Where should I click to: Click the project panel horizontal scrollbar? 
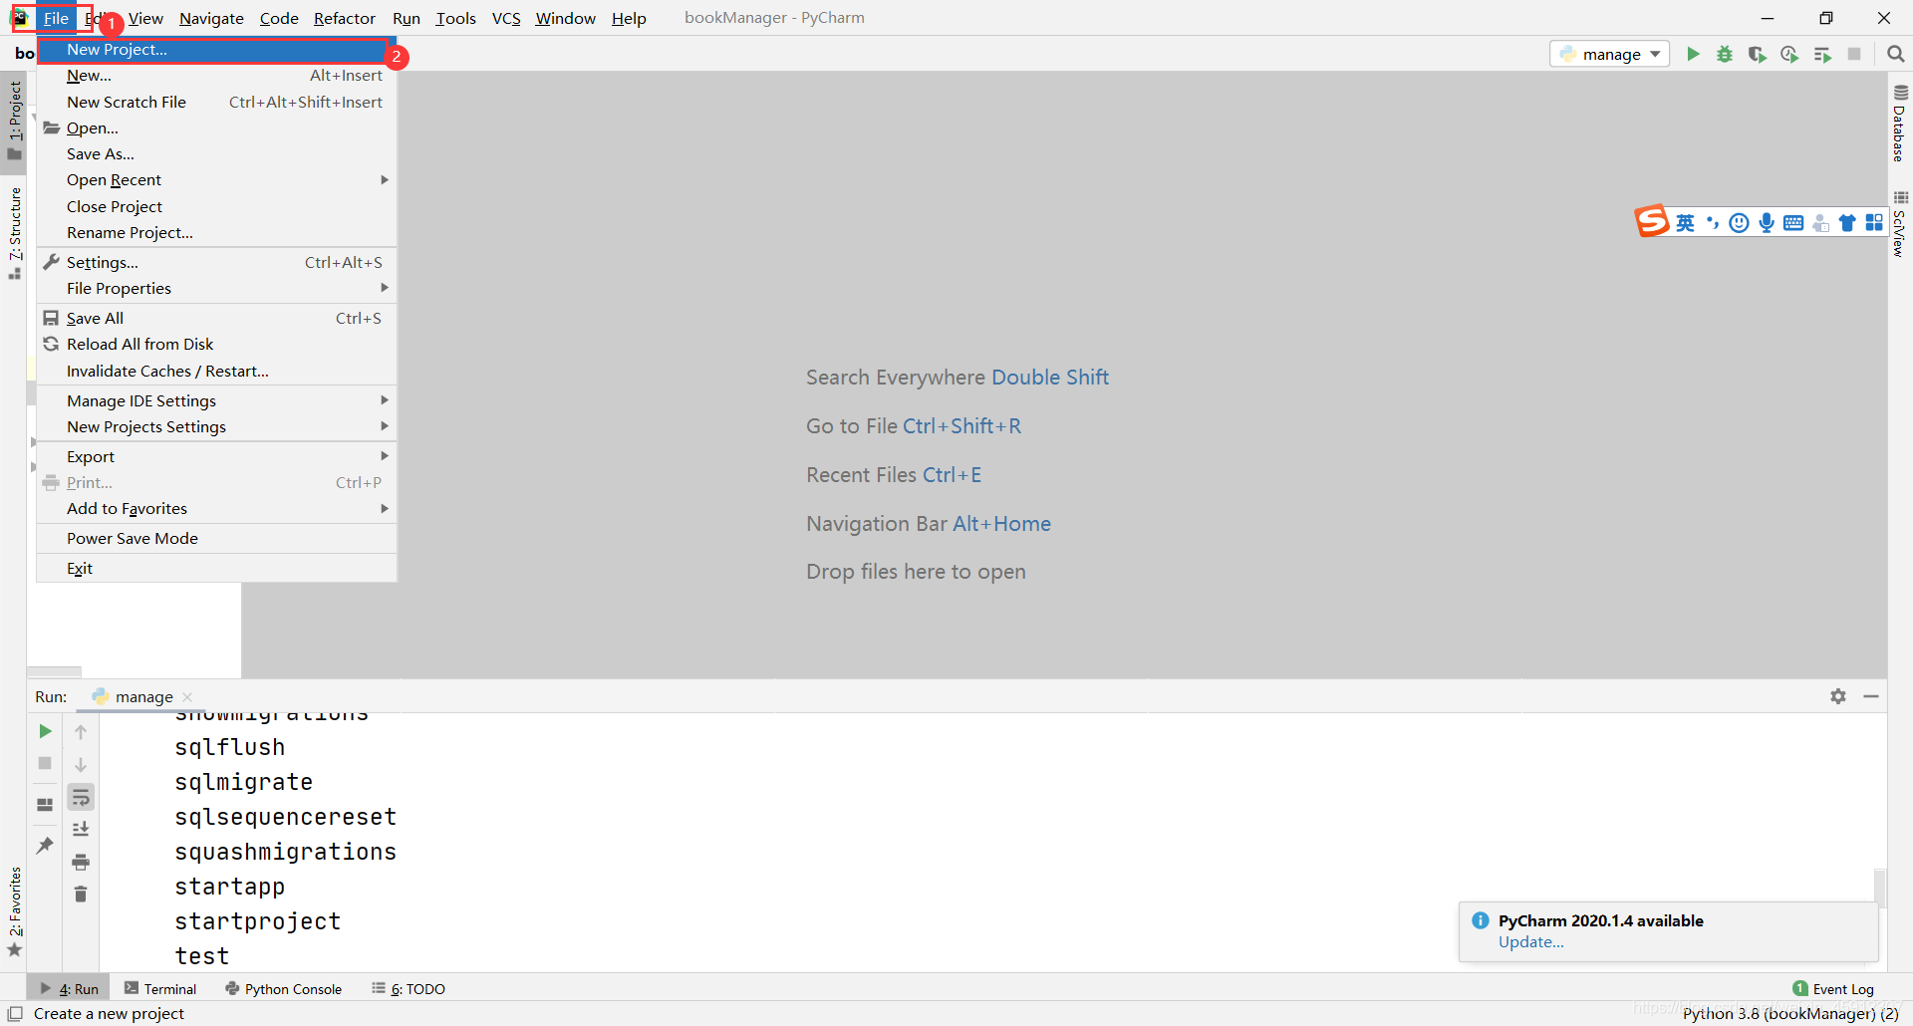[x=54, y=671]
